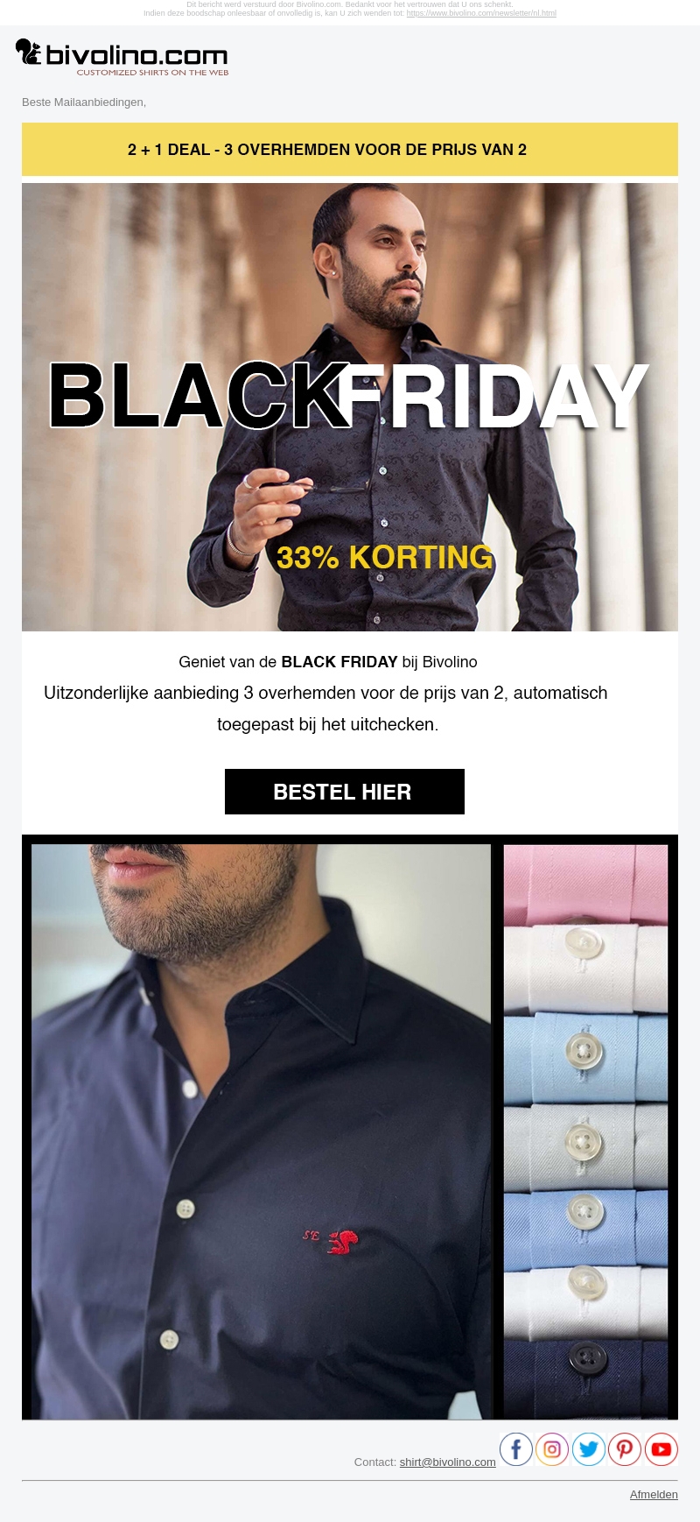Click the Afmelden unsubscribe link

(x=654, y=1494)
